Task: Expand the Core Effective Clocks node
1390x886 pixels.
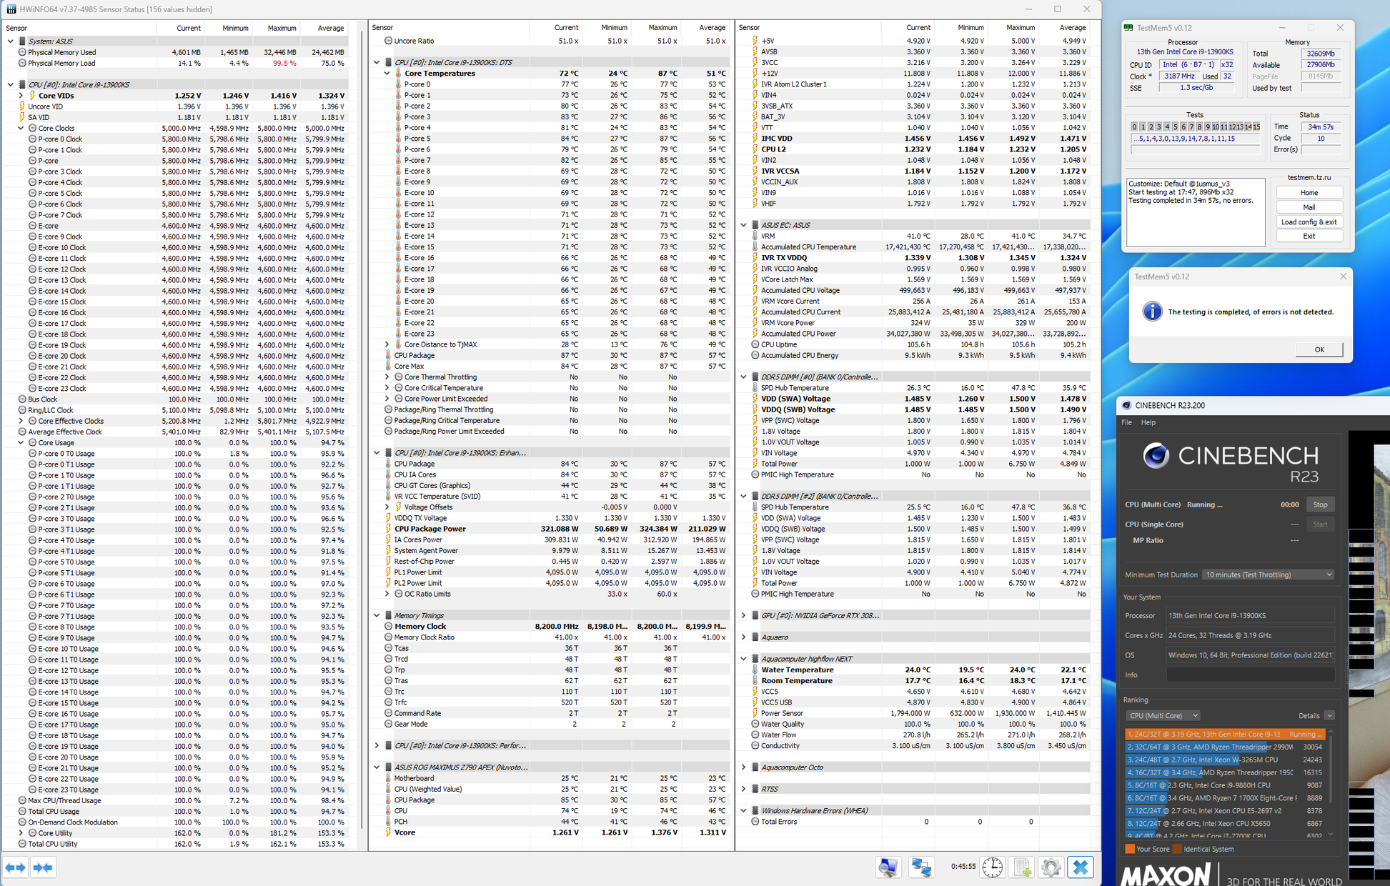Action: (x=21, y=421)
